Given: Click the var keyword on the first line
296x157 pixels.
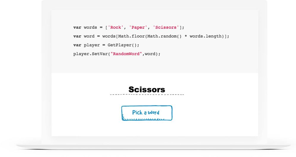Looking at the screenshot, I should point(77,27).
